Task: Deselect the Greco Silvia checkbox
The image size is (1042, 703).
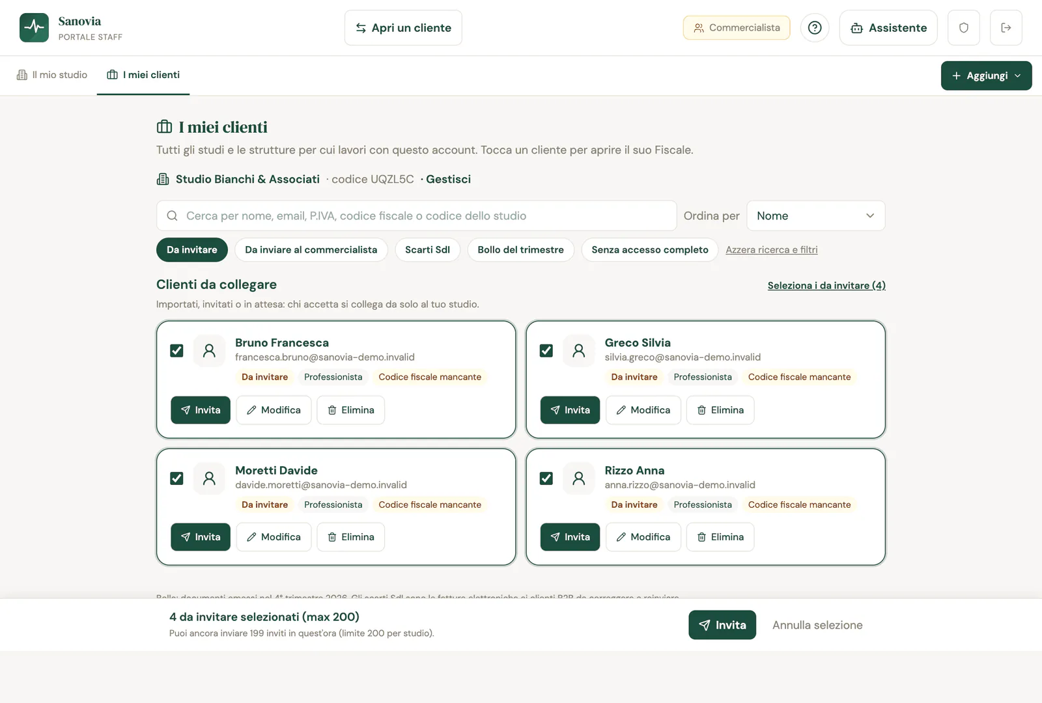Action: pos(546,351)
